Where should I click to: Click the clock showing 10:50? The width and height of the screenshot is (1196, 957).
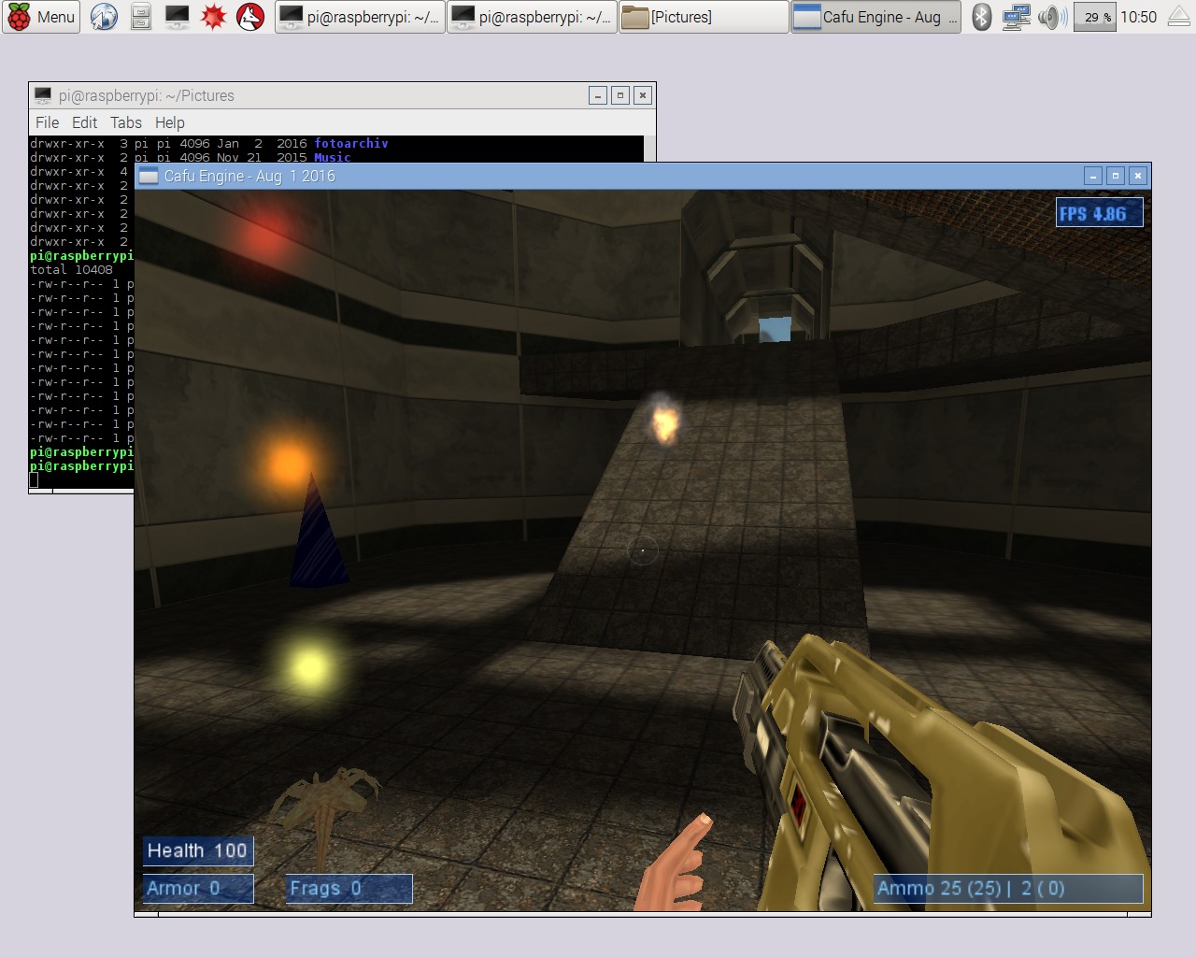tap(1138, 17)
